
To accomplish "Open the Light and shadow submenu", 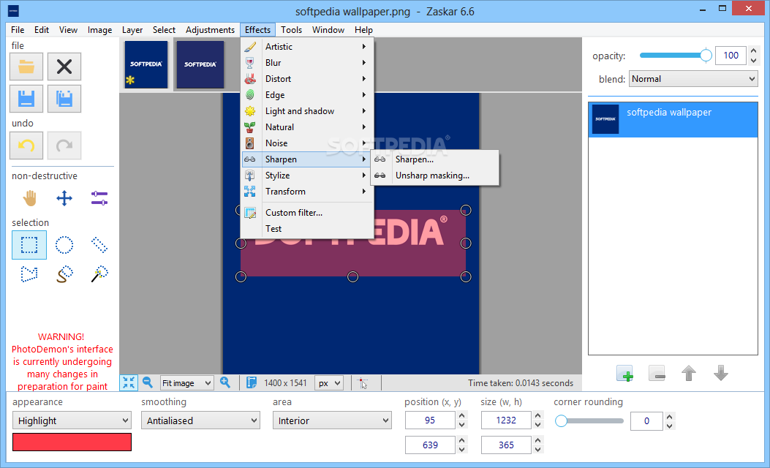I will (307, 111).
